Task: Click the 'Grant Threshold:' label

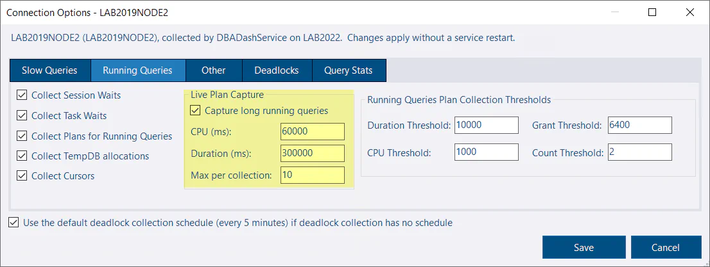Action: (x=567, y=125)
